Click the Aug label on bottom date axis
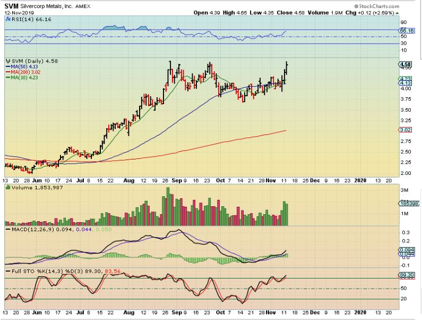Image resolution: width=422 pixels, height=320 pixels. point(129,313)
